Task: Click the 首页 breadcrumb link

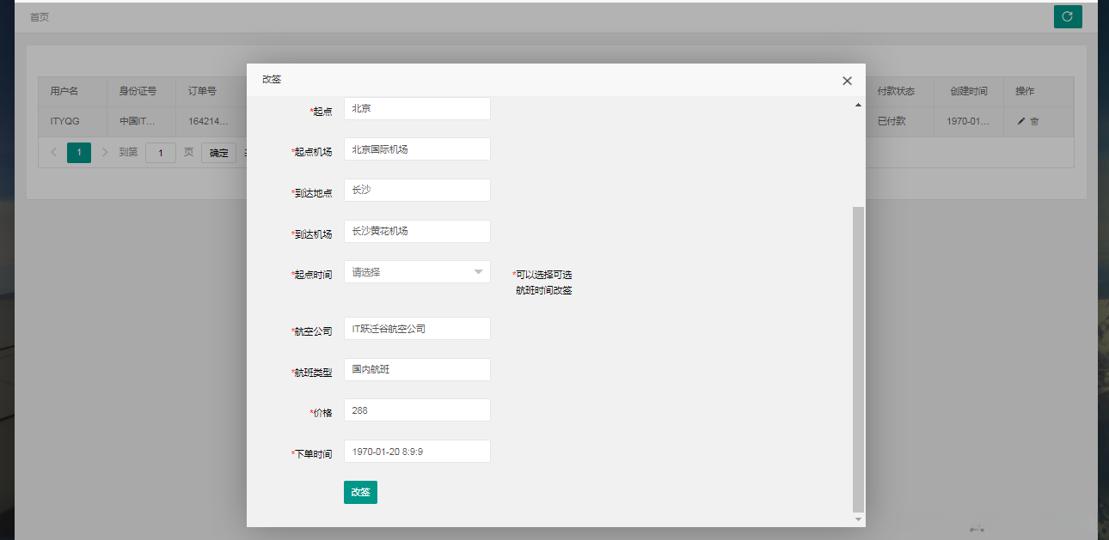Action: (40, 15)
